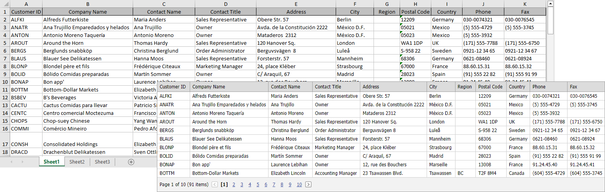
Task: Click the current page [1] indicator
Action: 224,185
